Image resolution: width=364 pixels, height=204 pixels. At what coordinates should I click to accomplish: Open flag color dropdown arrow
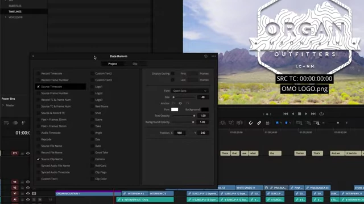point(281,123)
